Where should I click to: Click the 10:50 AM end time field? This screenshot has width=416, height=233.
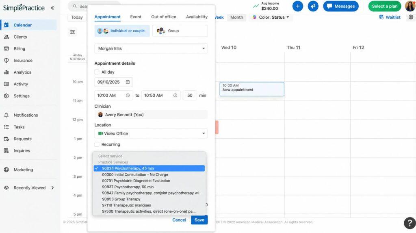pyautogui.click(x=161, y=96)
